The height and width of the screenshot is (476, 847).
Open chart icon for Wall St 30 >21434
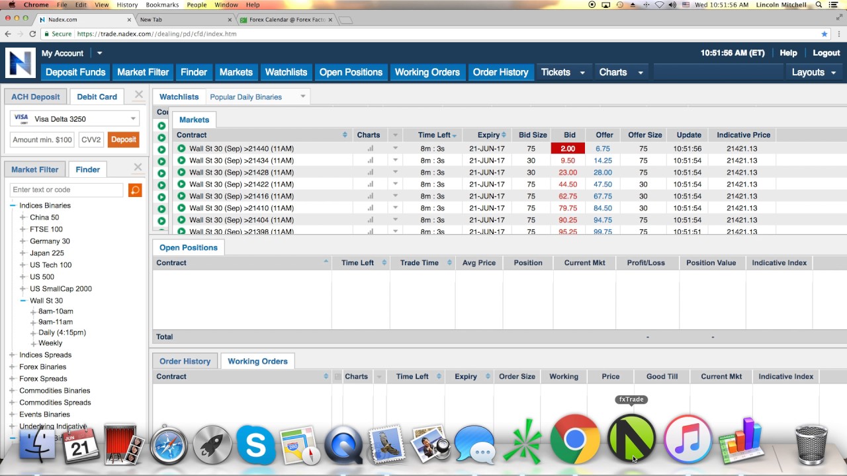pyautogui.click(x=371, y=161)
